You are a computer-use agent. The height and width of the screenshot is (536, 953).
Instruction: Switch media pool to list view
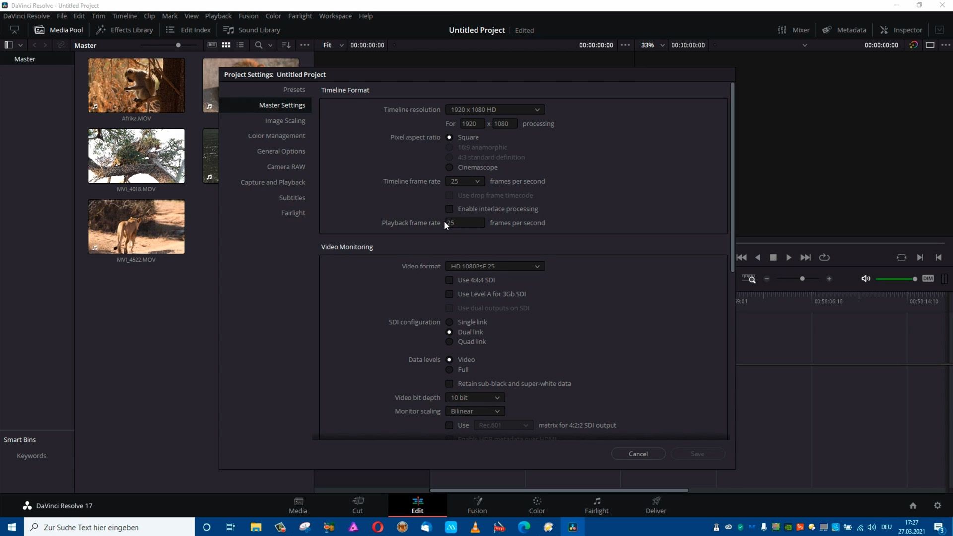click(x=240, y=45)
